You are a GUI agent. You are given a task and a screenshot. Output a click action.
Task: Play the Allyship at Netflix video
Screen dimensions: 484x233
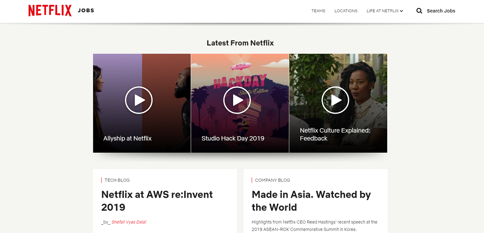pyautogui.click(x=139, y=100)
